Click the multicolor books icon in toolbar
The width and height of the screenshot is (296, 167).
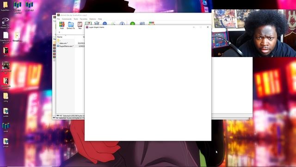[151, 23]
